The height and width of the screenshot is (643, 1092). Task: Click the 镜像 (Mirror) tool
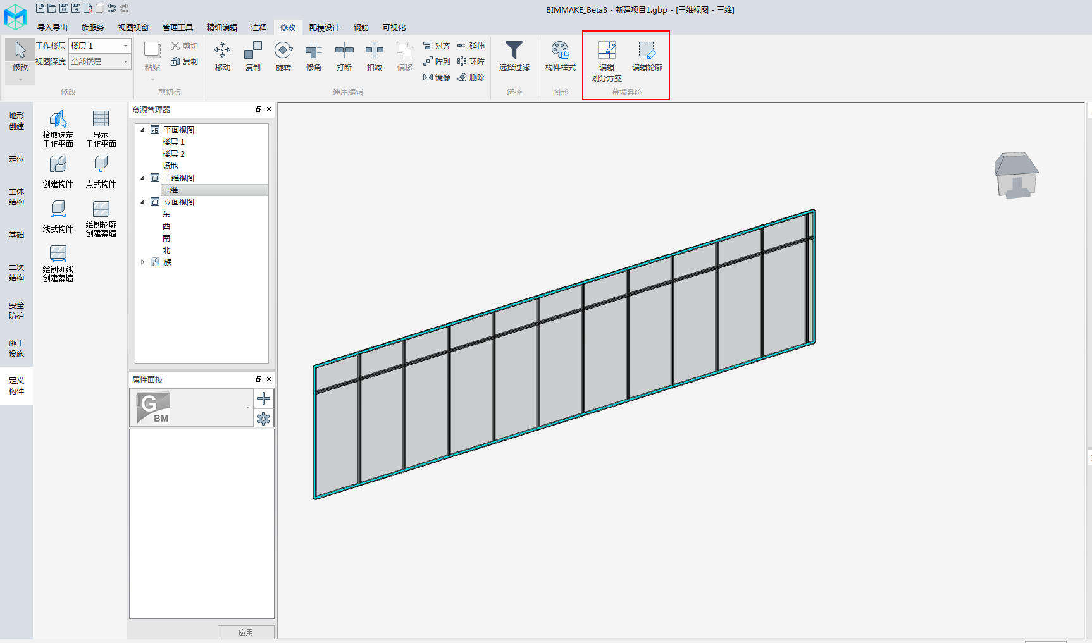coord(437,78)
